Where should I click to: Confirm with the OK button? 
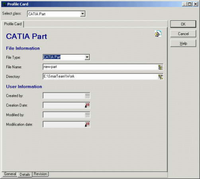(x=183, y=24)
